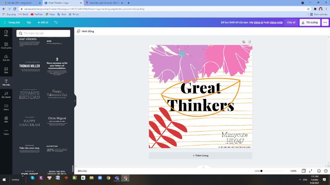Open the Mẫu templates panel
Screen dimensions: 330x185
click(x=6, y=33)
